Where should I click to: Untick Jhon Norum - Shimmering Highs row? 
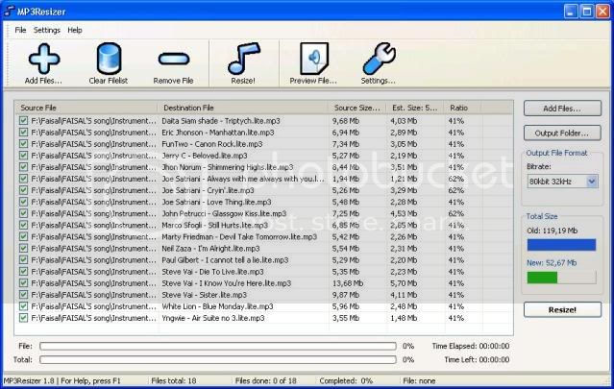click(23, 167)
